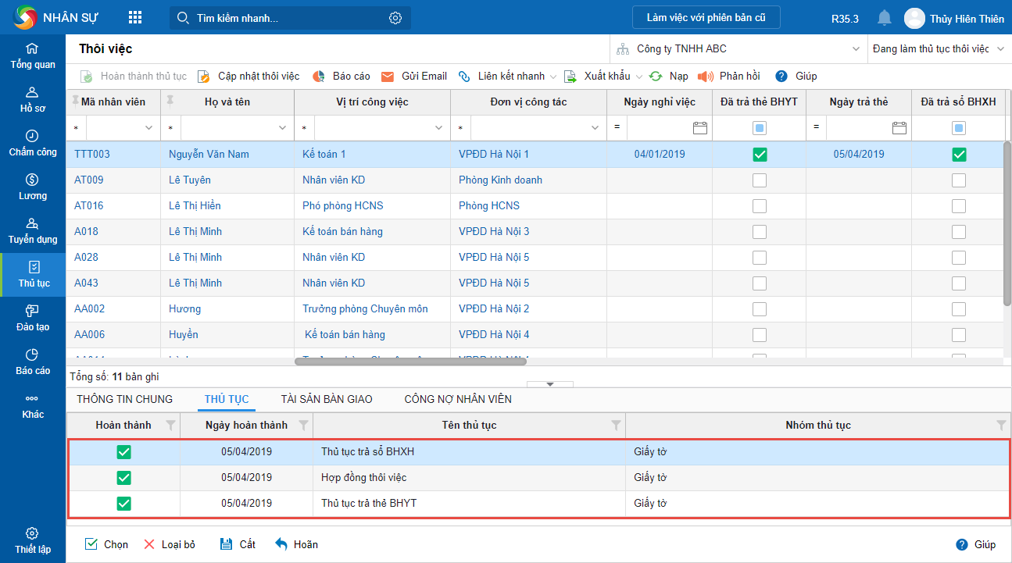Open Thiết lập settings in sidebar
The image size is (1012, 563).
click(33, 540)
